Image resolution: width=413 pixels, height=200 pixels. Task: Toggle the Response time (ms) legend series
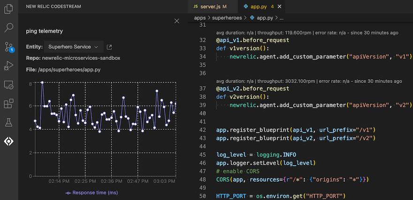(x=92, y=193)
